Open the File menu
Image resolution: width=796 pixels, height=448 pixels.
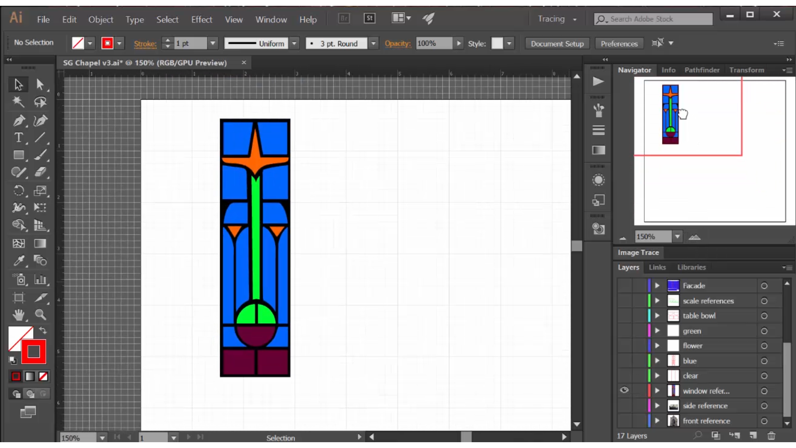[43, 19]
